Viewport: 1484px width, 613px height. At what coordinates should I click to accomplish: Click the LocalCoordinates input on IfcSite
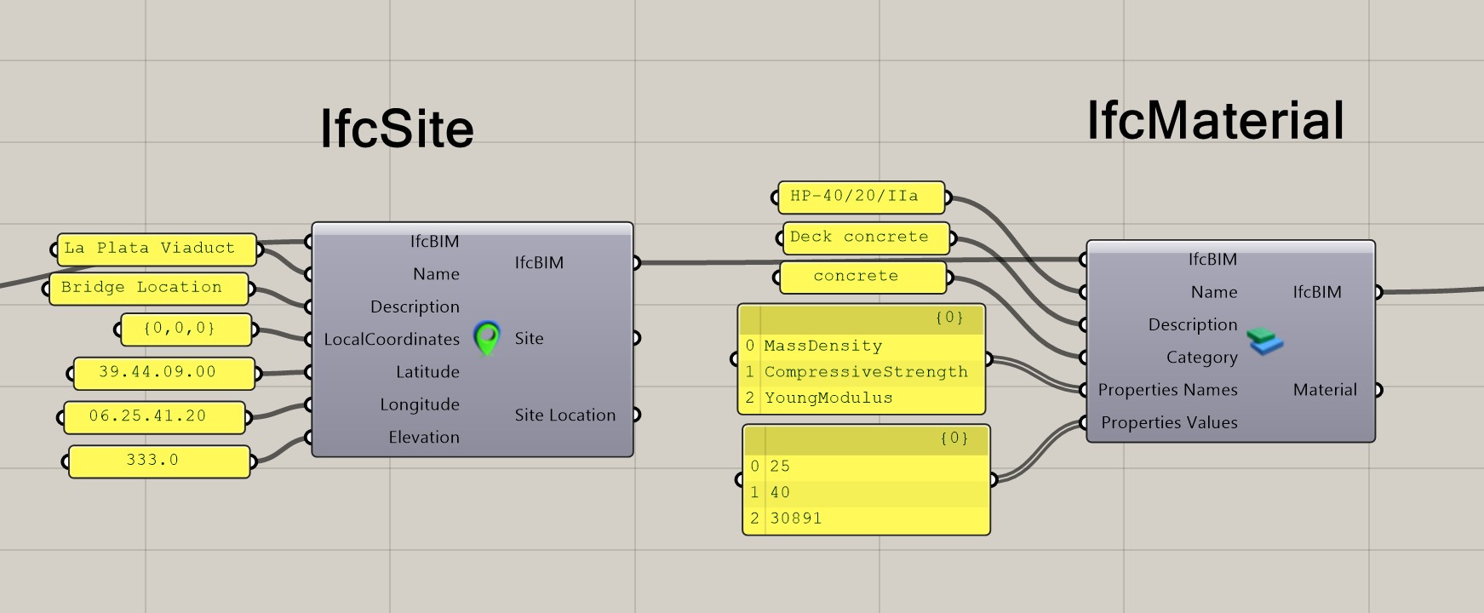310,339
